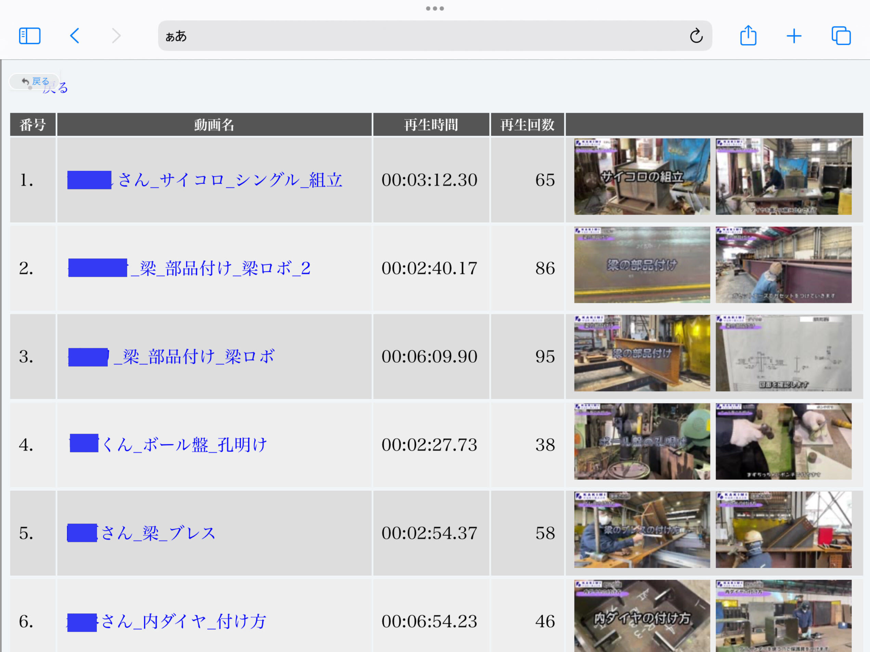Click the 番号 column header
Viewport: 870px width, 652px height.
pos(33,125)
